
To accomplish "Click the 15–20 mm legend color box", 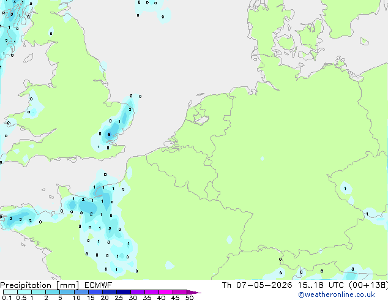I will (x=95, y=292).
